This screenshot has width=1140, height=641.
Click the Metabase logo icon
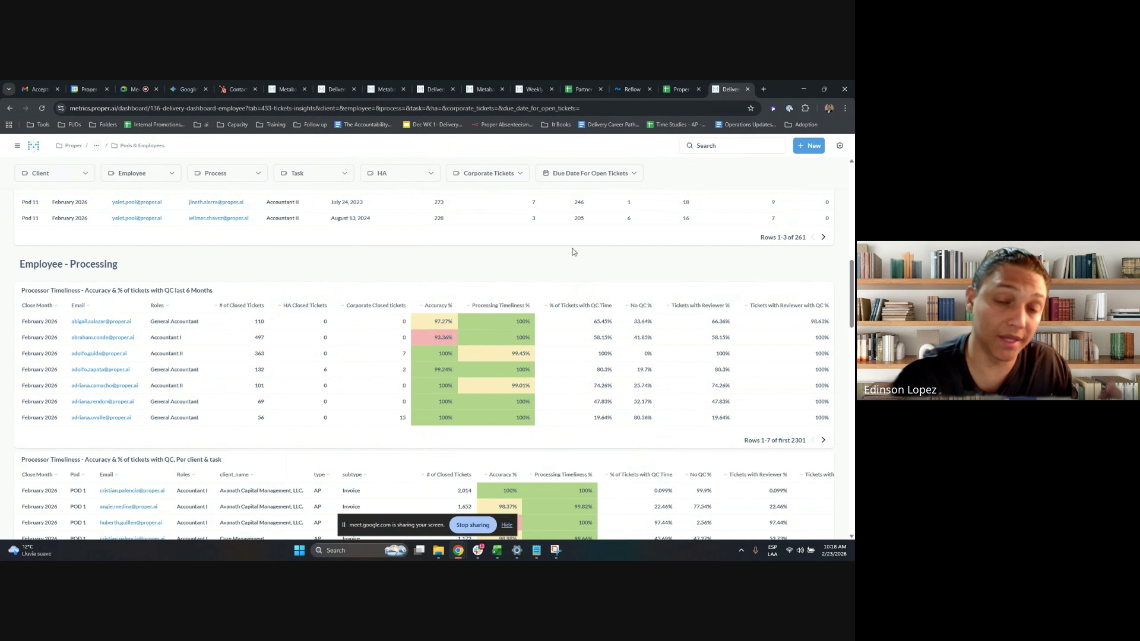coord(34,145)
